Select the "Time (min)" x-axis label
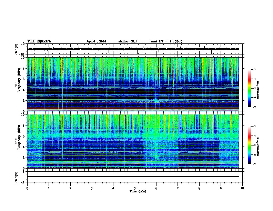Image resolution: width=273 pixels, height=211 pixels. pyautogui.click(x=138, y=191)
